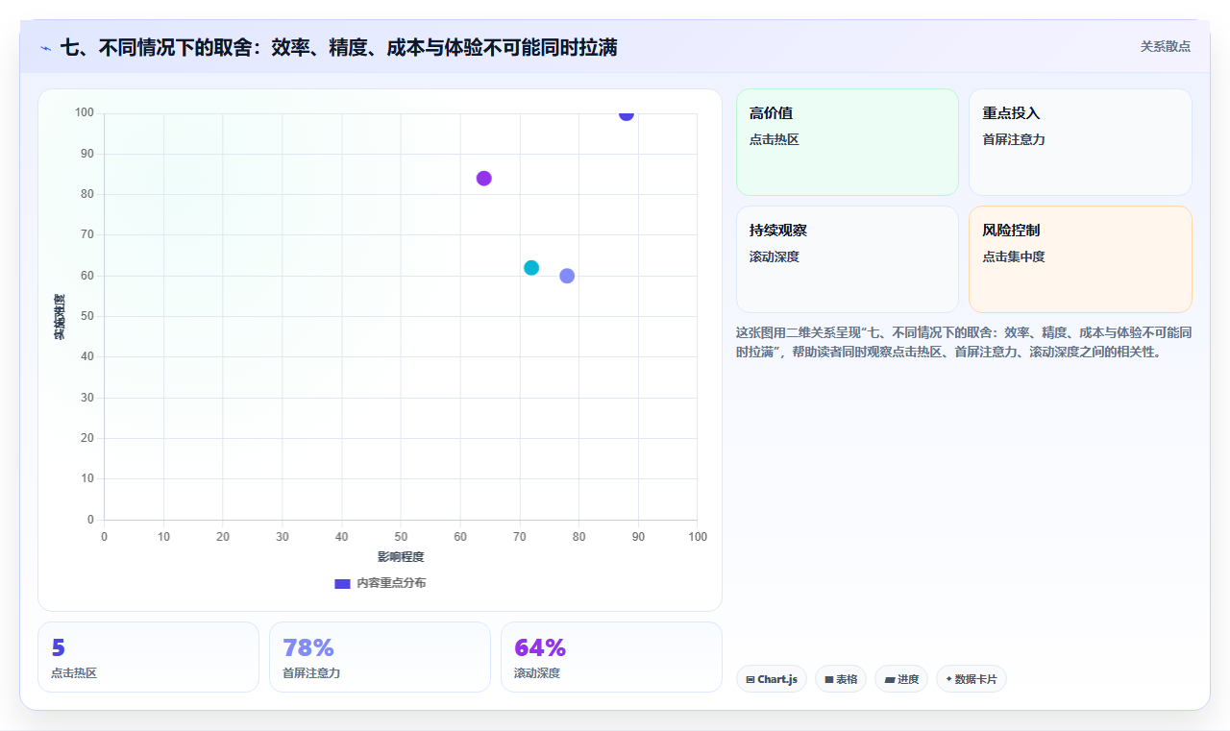Image resolution: width=1230 pixels, height=731 pixels.
Task: Select the purple scatter point near 84
Action: point(484,179)
